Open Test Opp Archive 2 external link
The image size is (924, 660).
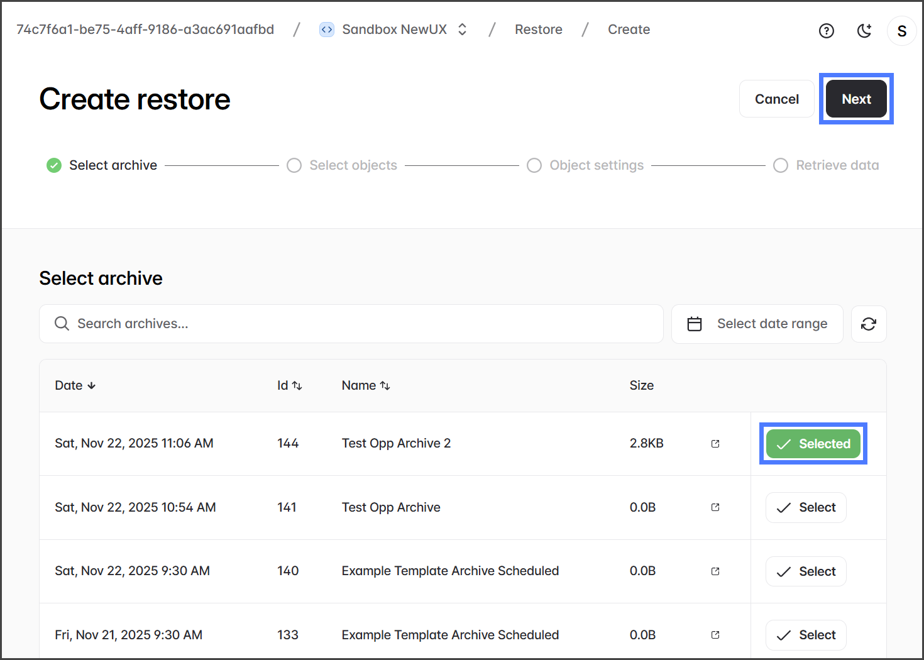(715, 444)
